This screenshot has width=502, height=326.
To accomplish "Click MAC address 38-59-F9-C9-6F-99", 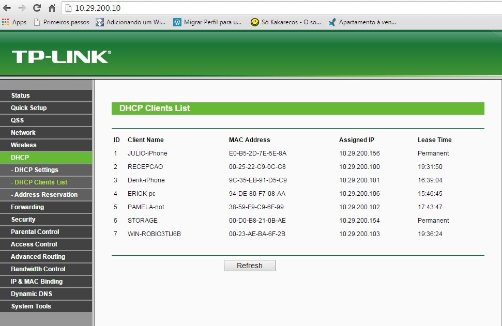I will (x=256, y=207).
